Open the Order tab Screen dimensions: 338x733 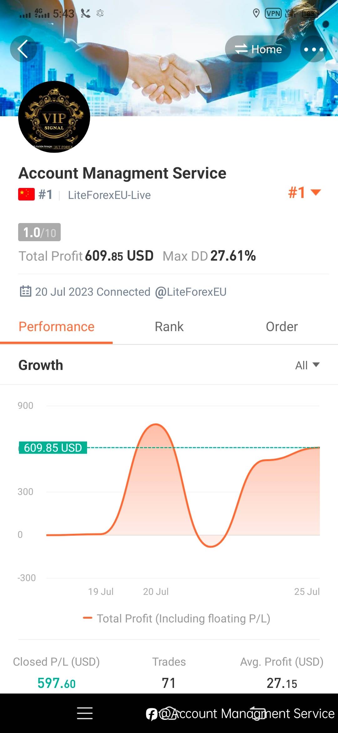[x=282, y=327]
